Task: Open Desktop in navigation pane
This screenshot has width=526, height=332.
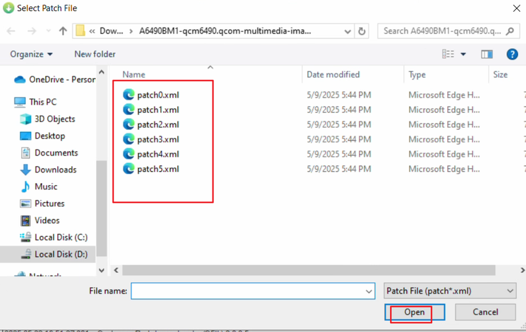Action: (42, 136)
